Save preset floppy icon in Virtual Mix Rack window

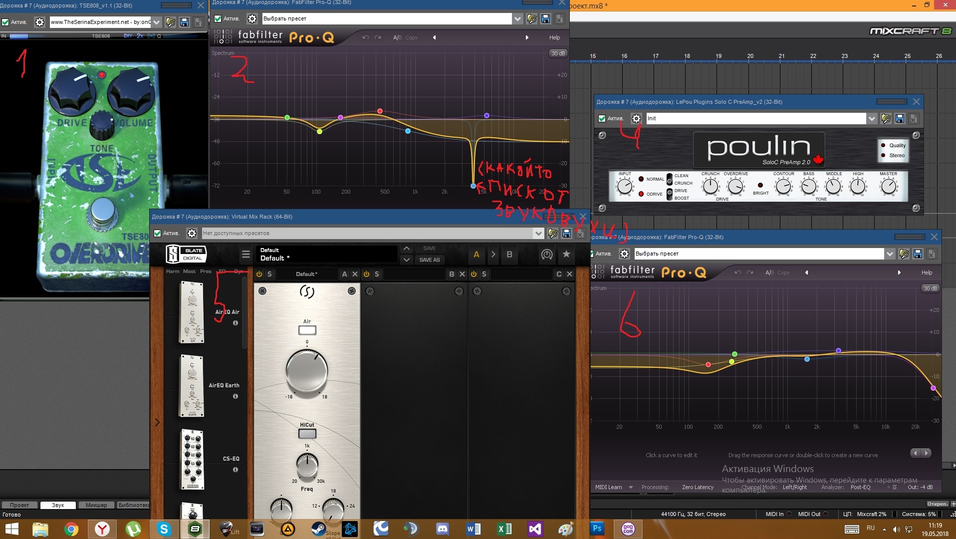pos(566,233)
